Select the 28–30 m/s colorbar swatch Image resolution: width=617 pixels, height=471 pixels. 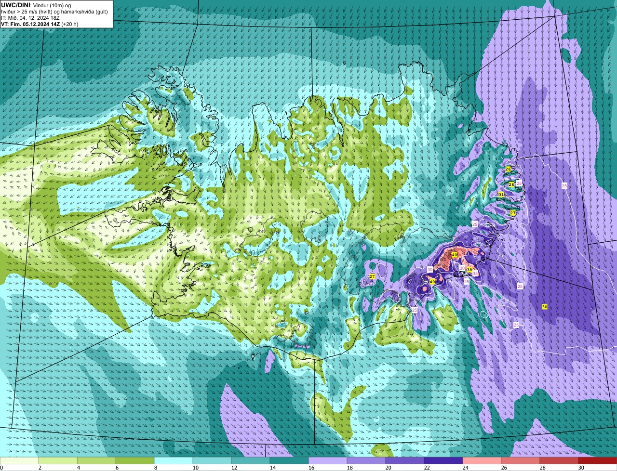(559, 461)
